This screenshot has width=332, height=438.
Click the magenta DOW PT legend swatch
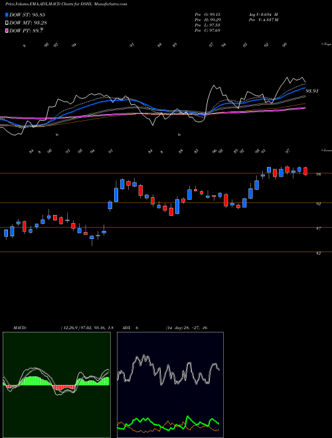click(x=7, y=31)
